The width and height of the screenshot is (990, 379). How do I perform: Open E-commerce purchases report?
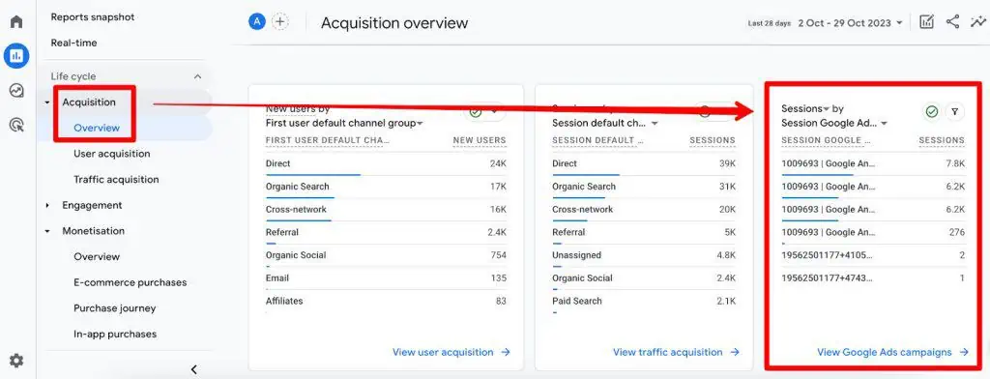coord(131,282)
